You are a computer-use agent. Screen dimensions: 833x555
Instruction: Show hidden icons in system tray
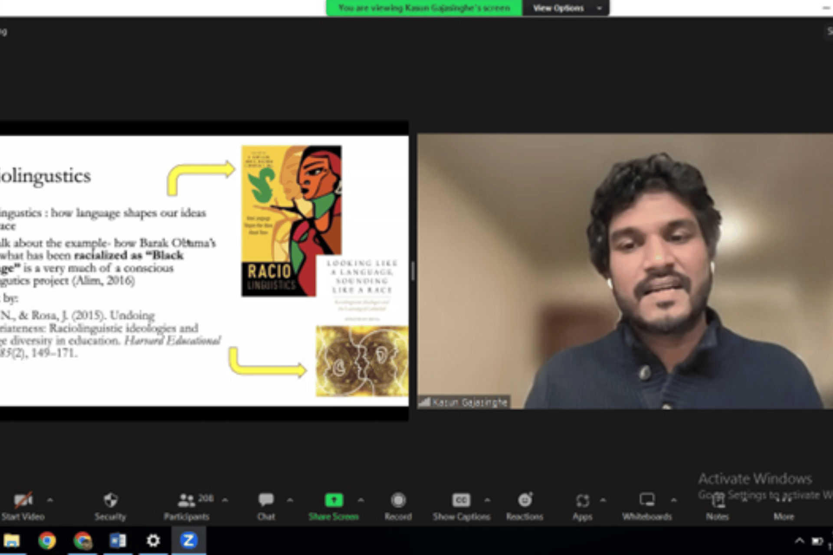click(x=799, y=541)
